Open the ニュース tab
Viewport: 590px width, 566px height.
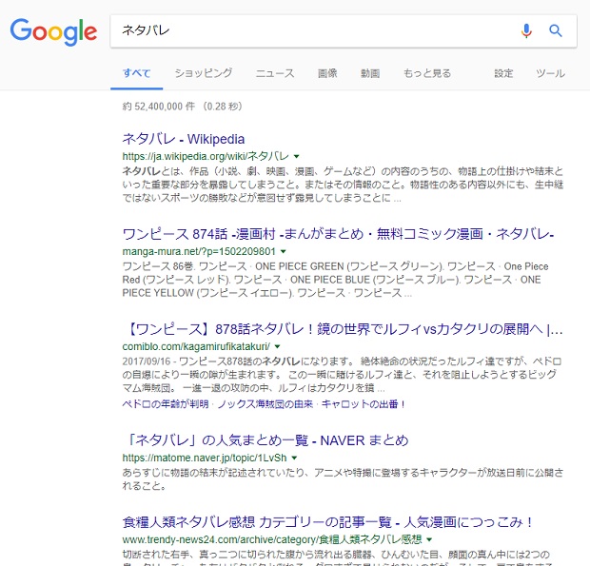[275, 73]
